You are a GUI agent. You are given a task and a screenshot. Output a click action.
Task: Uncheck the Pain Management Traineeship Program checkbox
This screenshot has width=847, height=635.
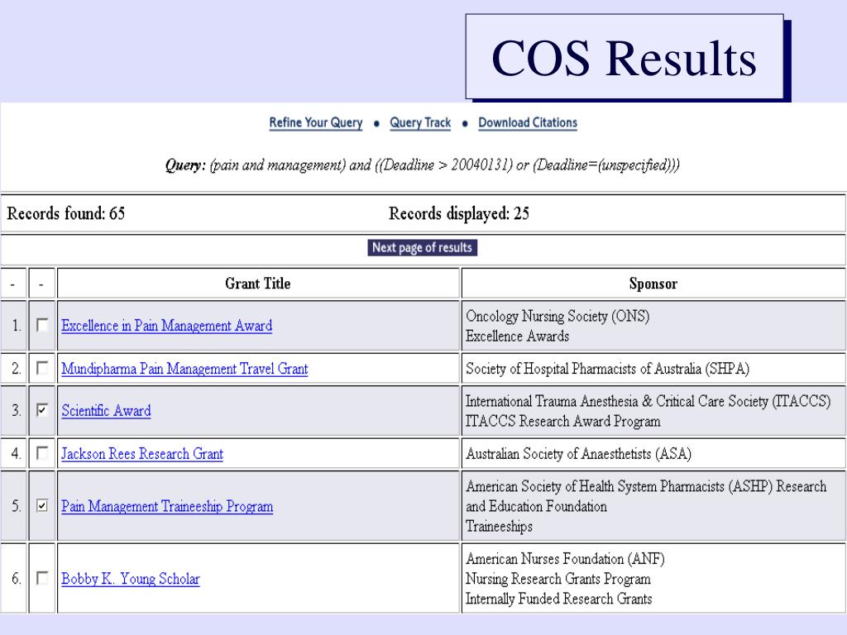(42, 506)
